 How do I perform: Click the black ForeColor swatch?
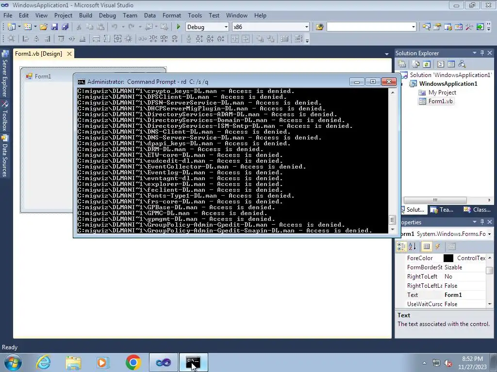point(448,258)
